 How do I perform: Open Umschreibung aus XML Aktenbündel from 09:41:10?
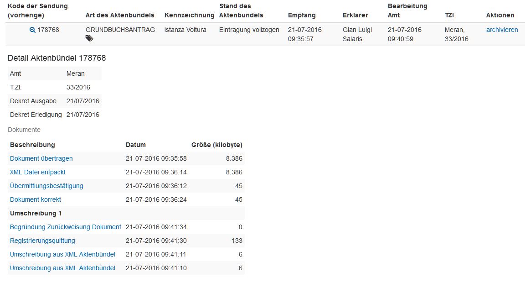[62, 268]
